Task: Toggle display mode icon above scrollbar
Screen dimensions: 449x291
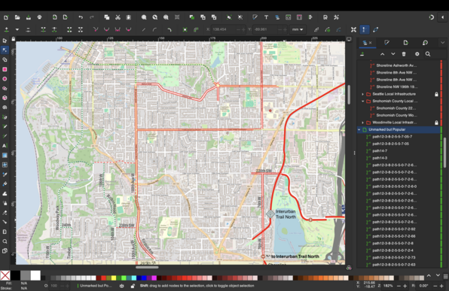Action: pos(349,39)
